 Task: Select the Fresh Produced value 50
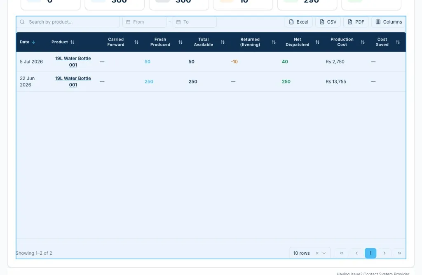[x=148, y=62]
